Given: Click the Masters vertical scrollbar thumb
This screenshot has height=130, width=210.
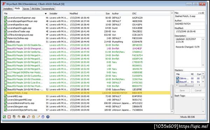Looking at the screenshot, I should coord(203,77).
